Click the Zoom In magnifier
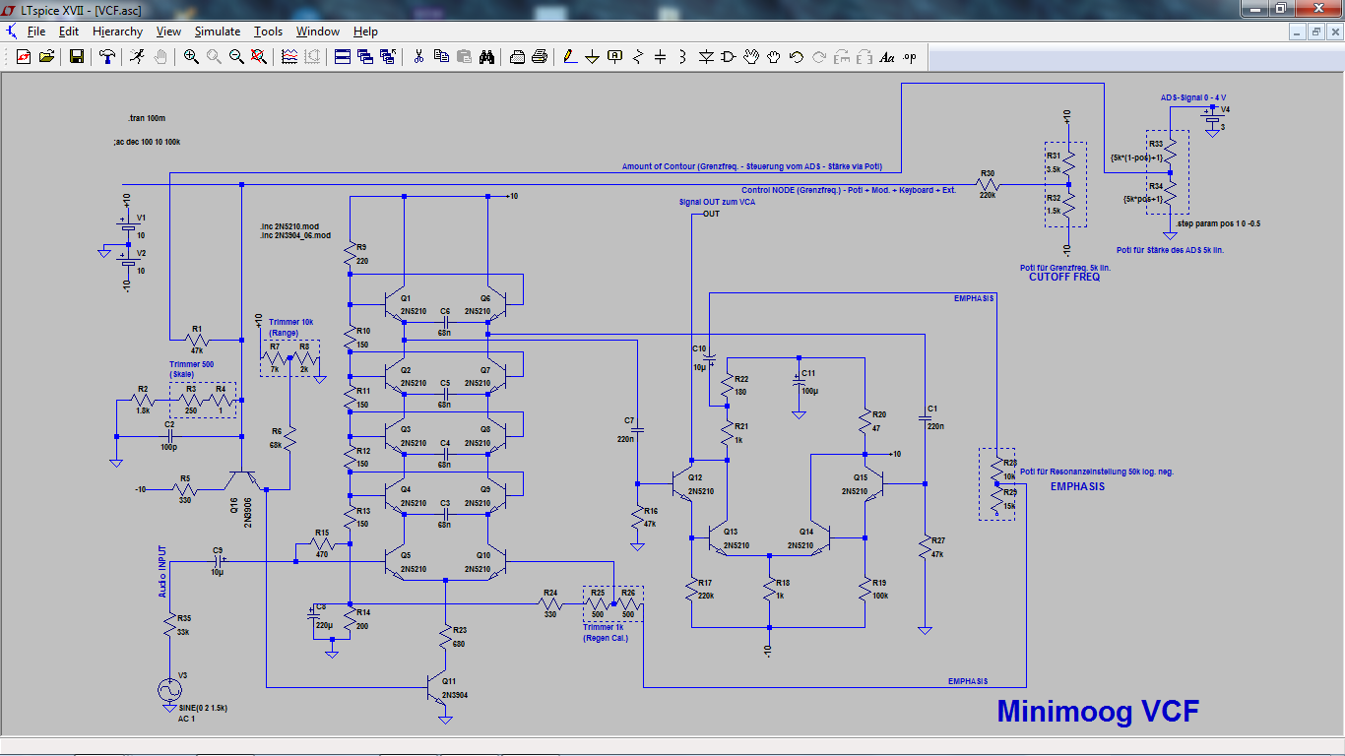1345x756 pixels. click(191, 57)
